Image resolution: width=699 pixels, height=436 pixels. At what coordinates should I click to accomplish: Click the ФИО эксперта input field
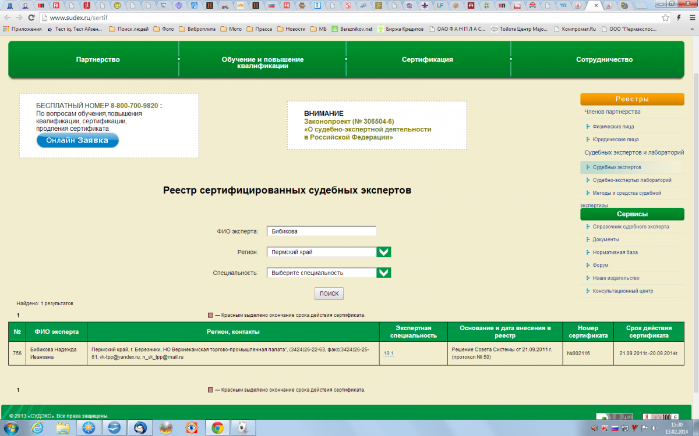(321, 231)
